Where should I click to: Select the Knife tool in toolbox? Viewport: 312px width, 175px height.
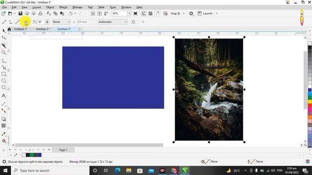tap(3, 46)
